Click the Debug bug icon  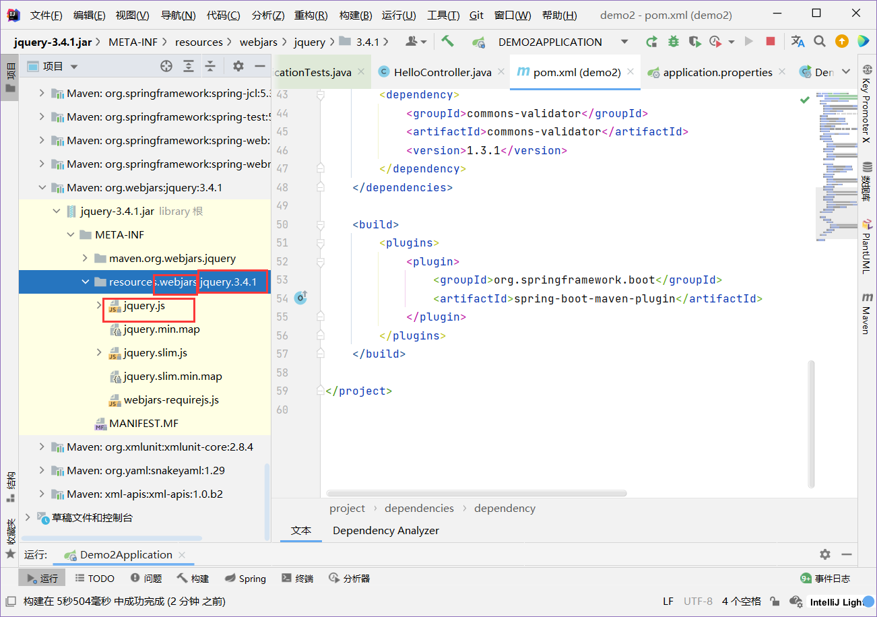pos(673,42)
